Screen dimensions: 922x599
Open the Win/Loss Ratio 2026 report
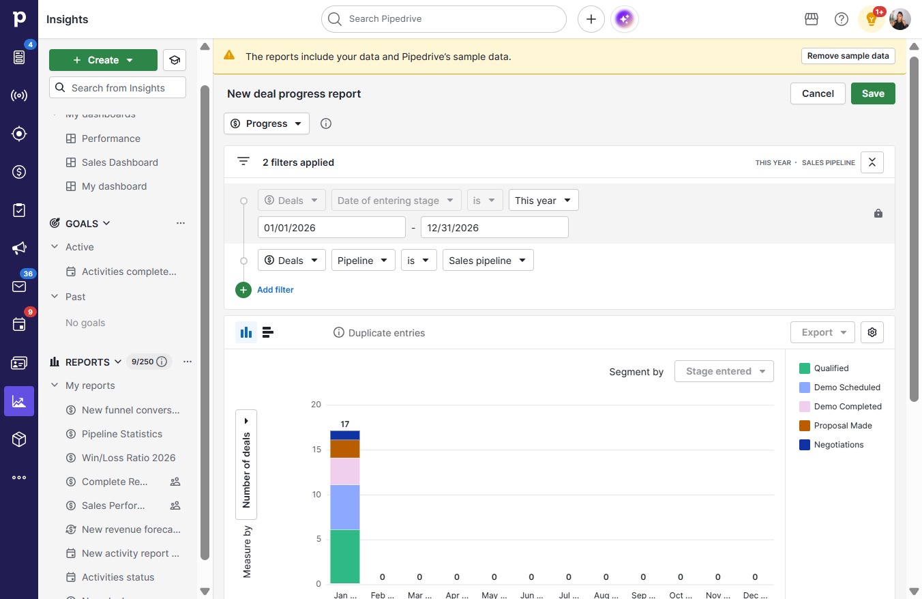[128, 458]
